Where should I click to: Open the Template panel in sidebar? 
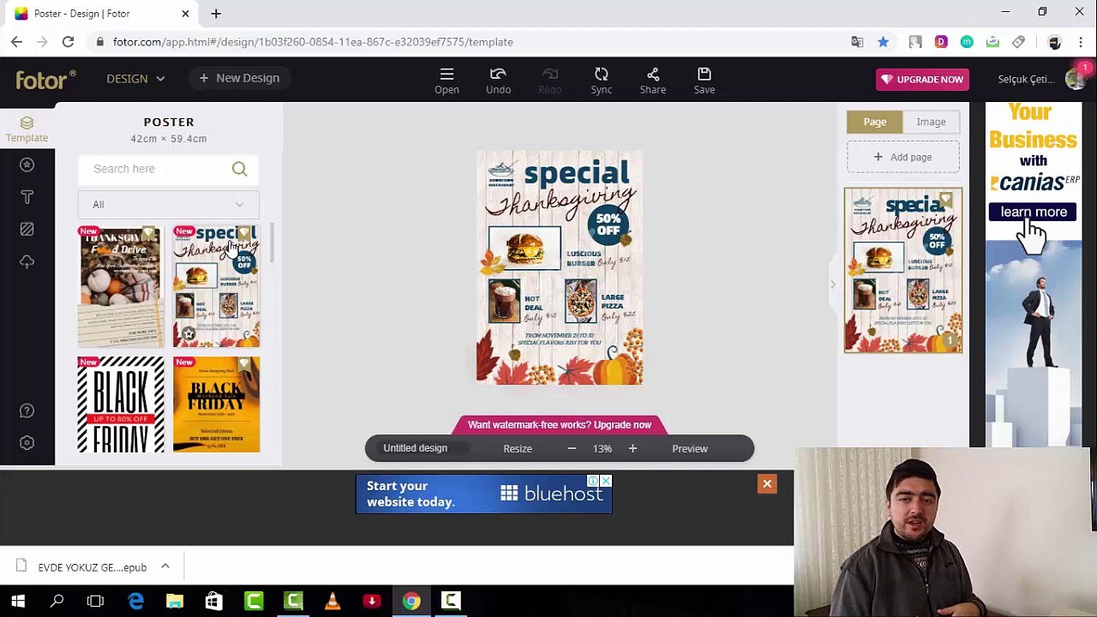pyautogui.click(x=27, y=129)
